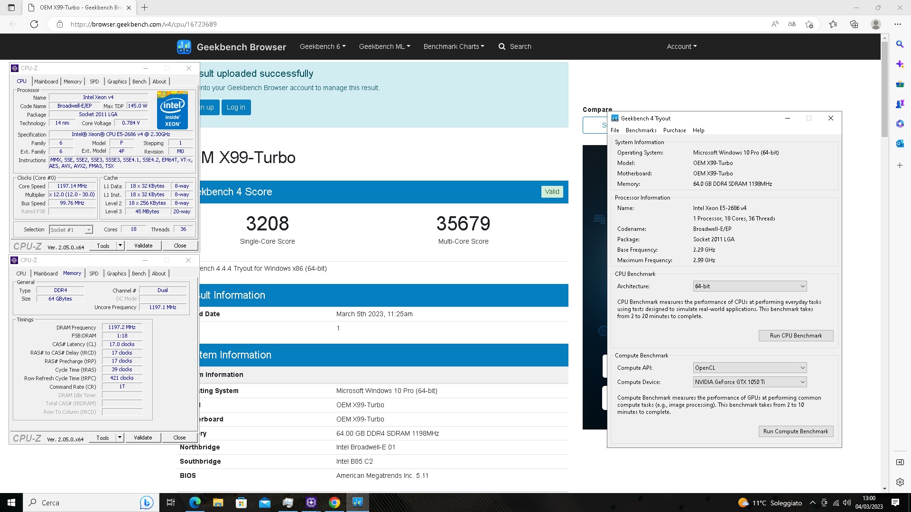
Task: Click the Log in button
Action: [236, 107]
